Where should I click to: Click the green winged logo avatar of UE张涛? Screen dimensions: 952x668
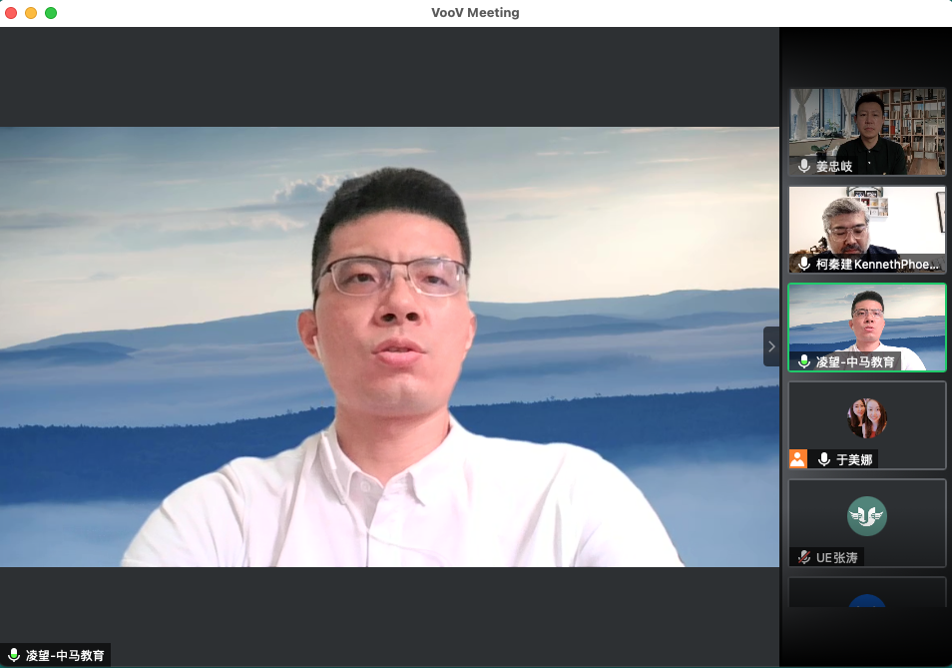coord(867,516)
